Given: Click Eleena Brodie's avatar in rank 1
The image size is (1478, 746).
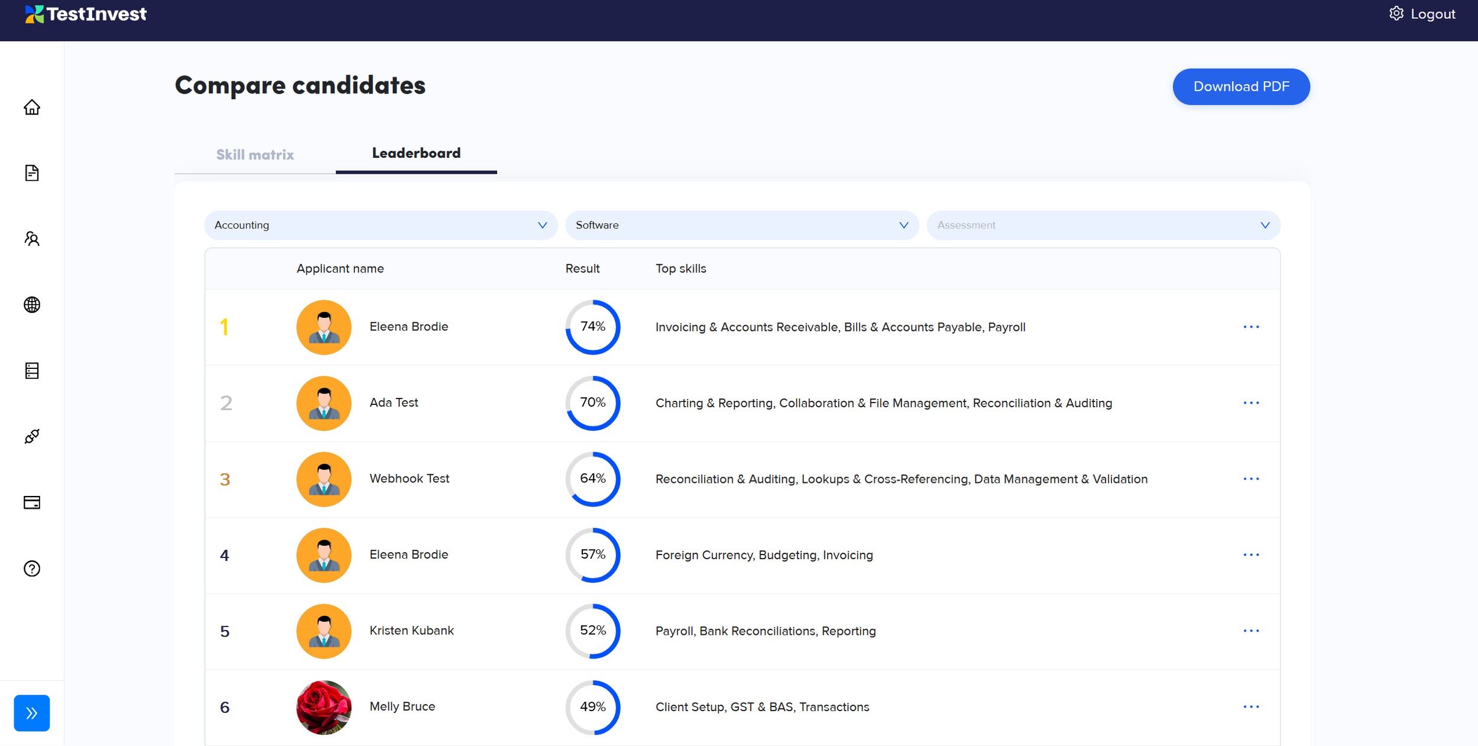Looking at the screenshot, I should tap(324, 327).
